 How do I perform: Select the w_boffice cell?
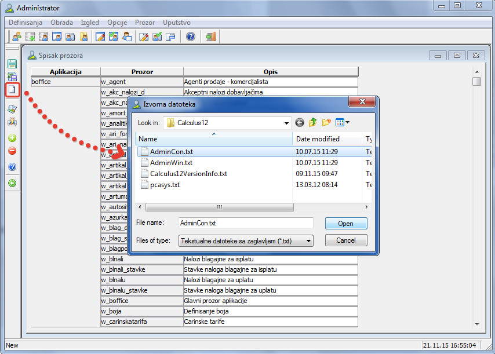(142, 301)
